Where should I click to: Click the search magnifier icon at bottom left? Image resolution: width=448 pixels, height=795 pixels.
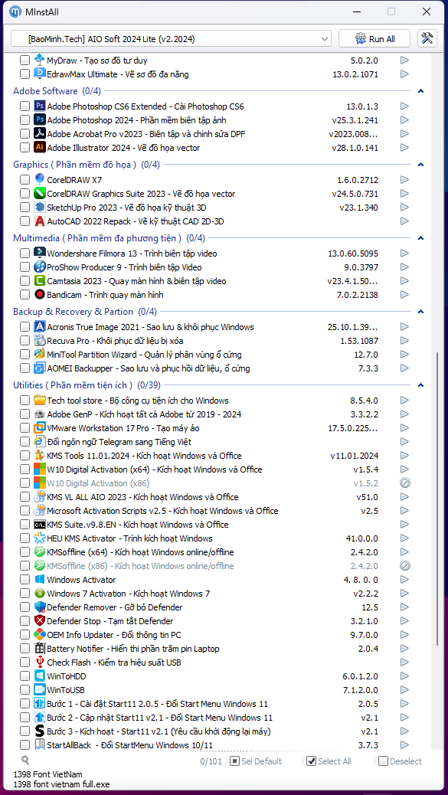[25, 760]
